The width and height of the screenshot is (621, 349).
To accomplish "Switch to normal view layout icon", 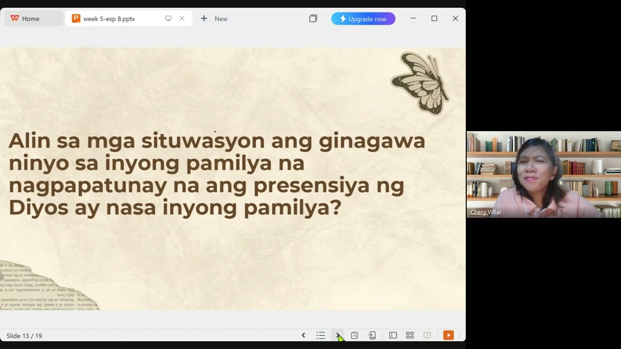I will click(x=393, y=335).
